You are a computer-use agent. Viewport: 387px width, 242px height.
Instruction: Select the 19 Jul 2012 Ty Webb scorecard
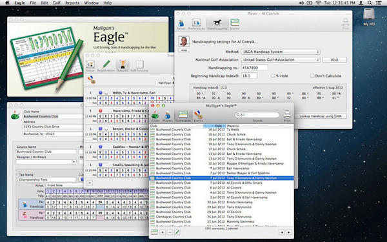[221, 130]
